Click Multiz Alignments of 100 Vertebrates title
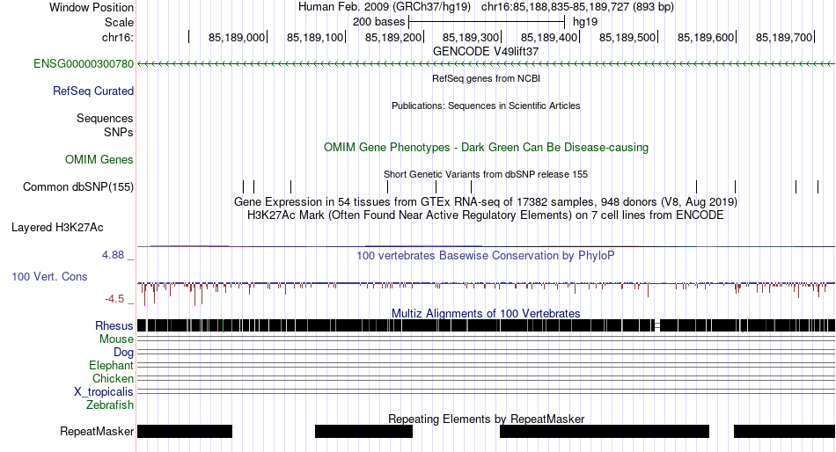The image size is (836, 452). (x=486, y=313)
